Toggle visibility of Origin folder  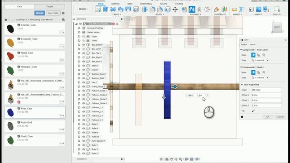tap(83, 36)
